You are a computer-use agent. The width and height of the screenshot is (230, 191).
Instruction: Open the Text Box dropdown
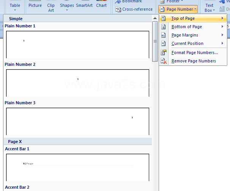click(x=210, y=8)
